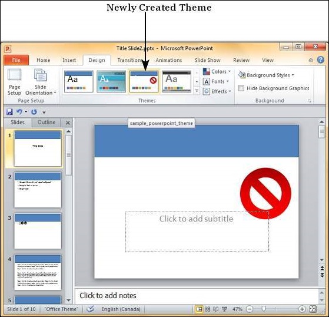Enable Hide Background Graphics checkbox
329x317 pixels.
(241, 88)
